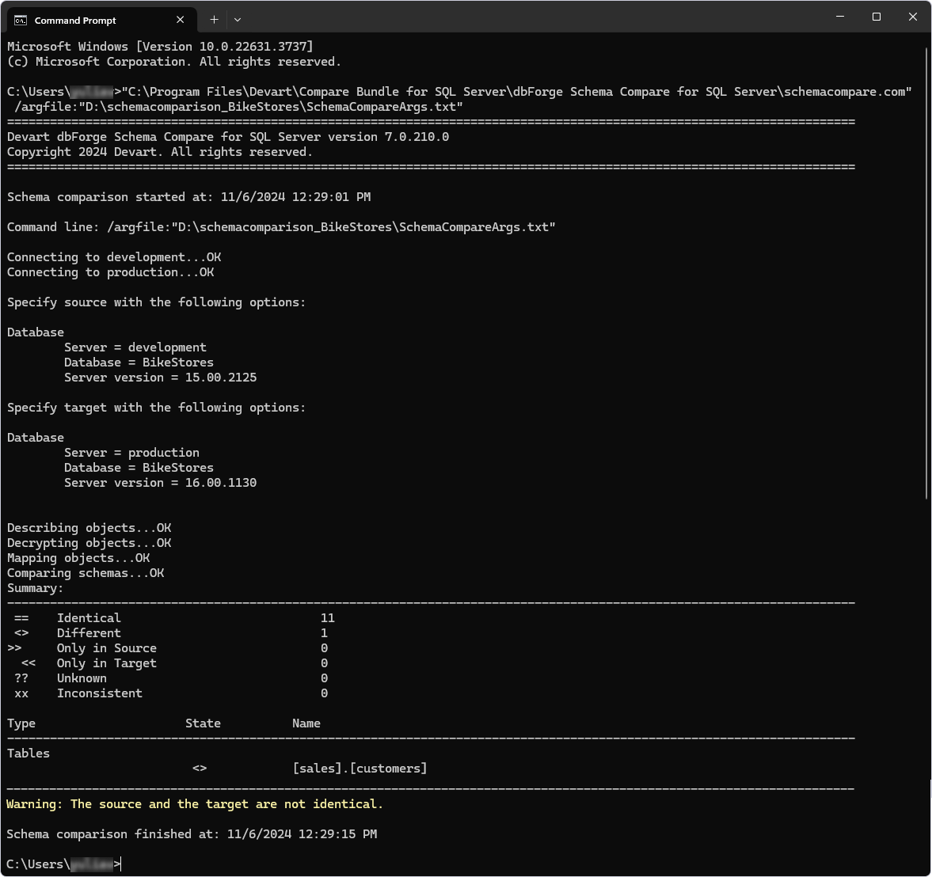Click the warning about non-identical schemas
The width and height of the screenshot is (932, 877).
click(194, 804)
